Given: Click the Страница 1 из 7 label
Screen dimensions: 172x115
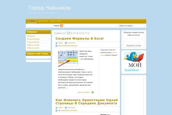Looking at the screenshot, I should tap(60, 33).
